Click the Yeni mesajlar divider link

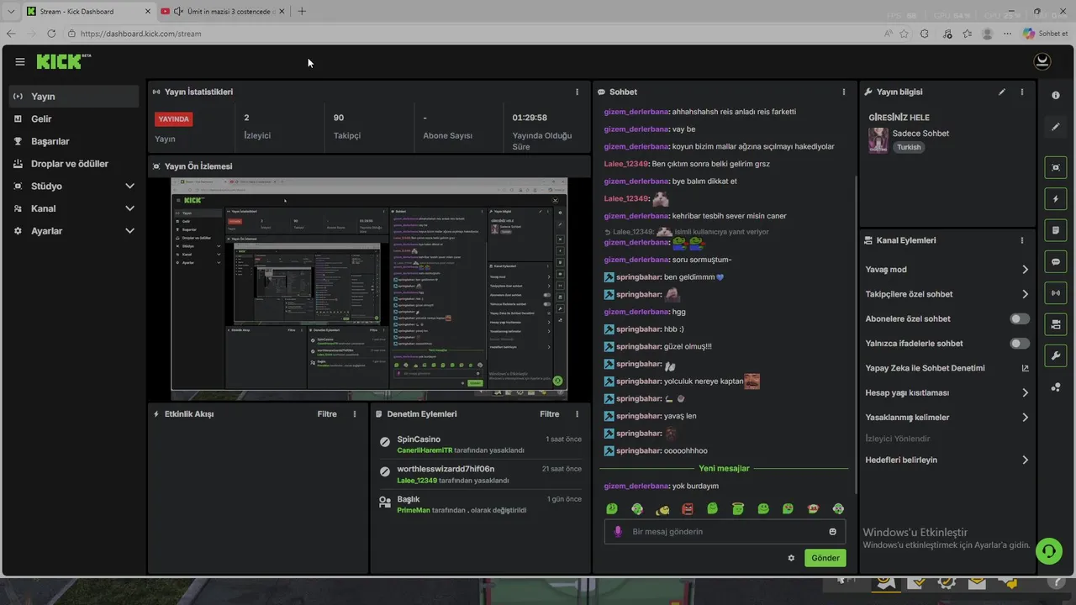tap(724, 468)
